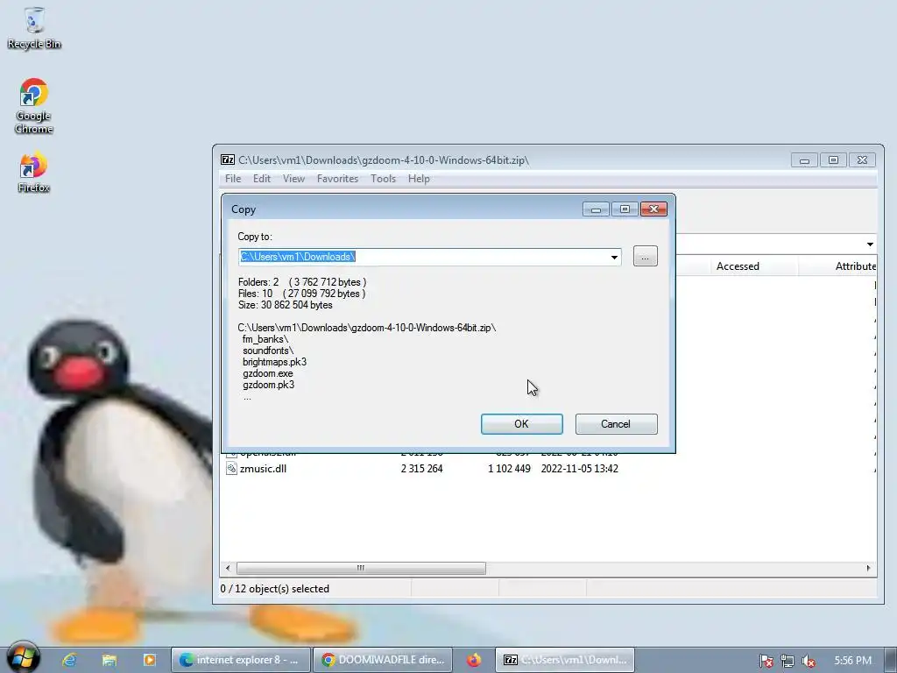Click the Show desktop strip on taskbar
This screenshot has width=897, height=673.
(x=890, y=660)
